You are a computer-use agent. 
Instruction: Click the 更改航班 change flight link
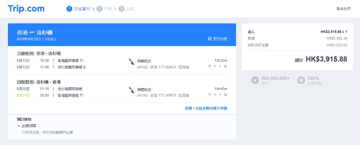(x=220, y=38)
